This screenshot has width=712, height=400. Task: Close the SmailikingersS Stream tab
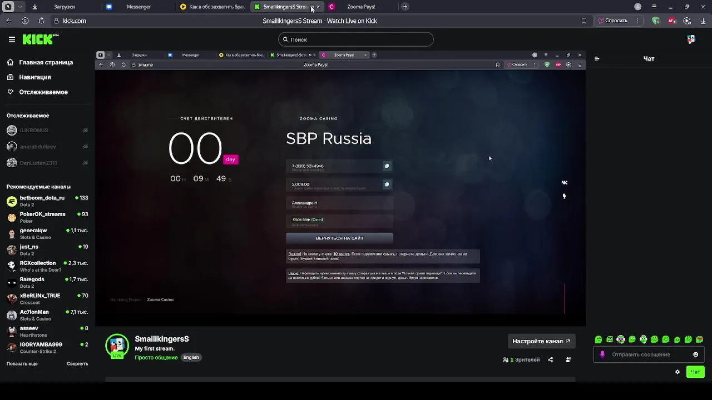pyautogui.click(x=318, y=7)
